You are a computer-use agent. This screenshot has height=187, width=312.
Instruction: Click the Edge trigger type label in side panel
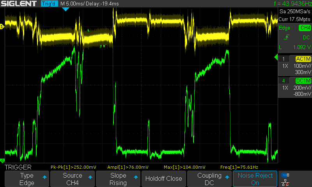[284, 28]
